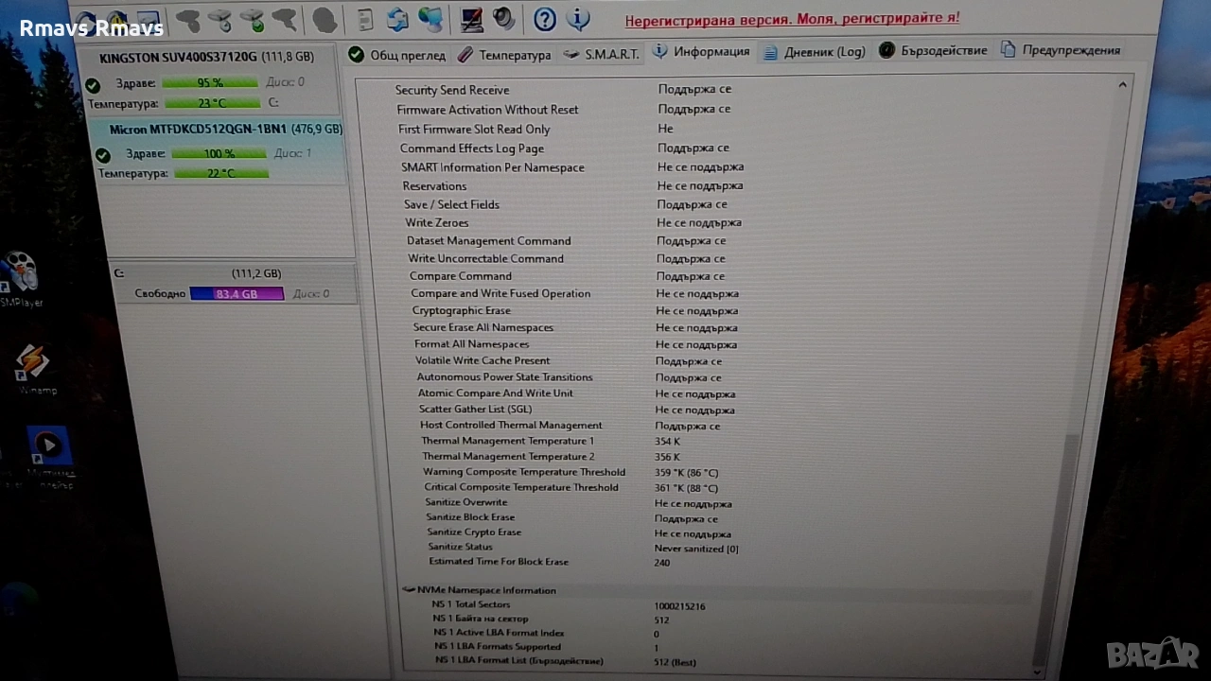
Task: Open the Предупреждения tab
Action: [1061, 50]
